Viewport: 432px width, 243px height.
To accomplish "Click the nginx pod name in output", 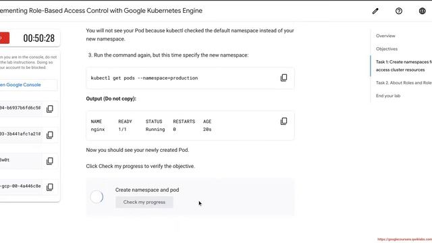I will pyautogui.click(x=98, y=130).
